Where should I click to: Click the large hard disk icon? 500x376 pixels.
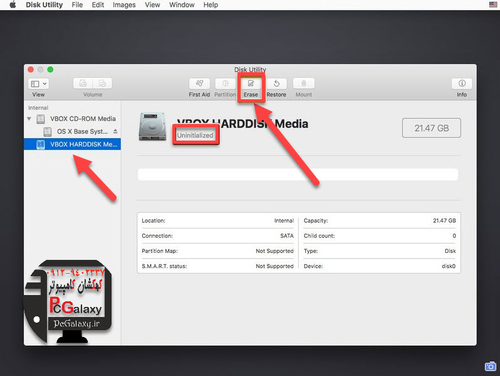coord(153,126)
